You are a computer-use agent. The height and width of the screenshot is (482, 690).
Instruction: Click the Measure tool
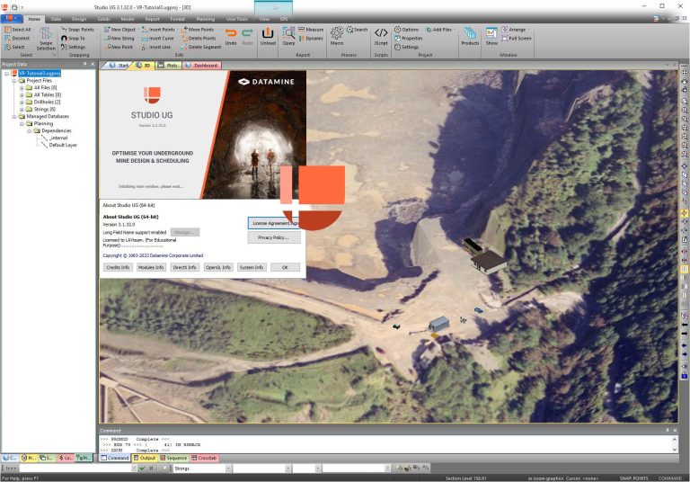click(x=311, y=30)
